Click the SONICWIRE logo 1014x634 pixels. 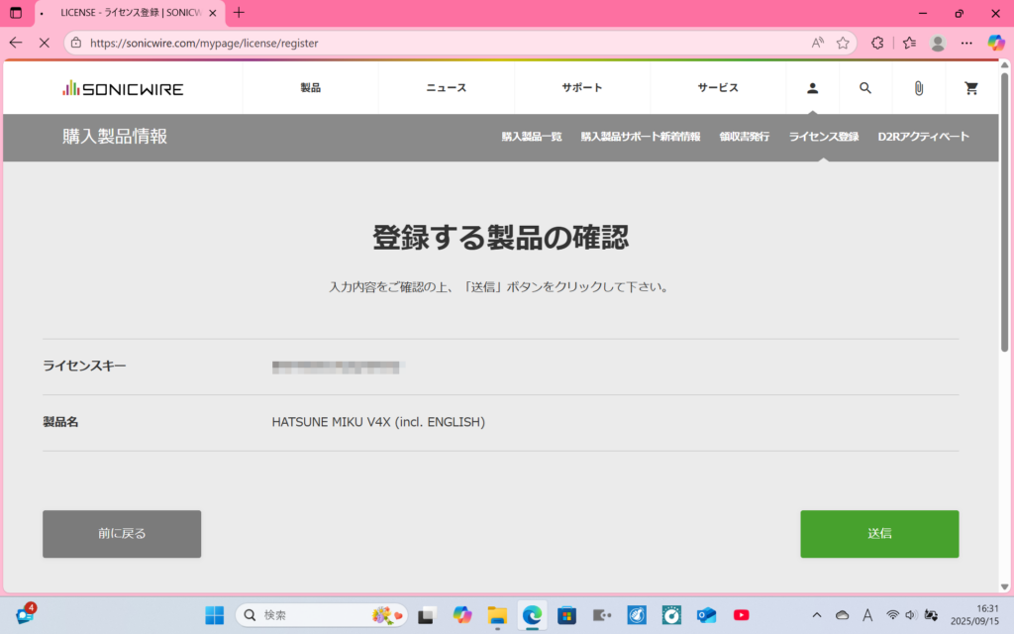tap(123, 88)
